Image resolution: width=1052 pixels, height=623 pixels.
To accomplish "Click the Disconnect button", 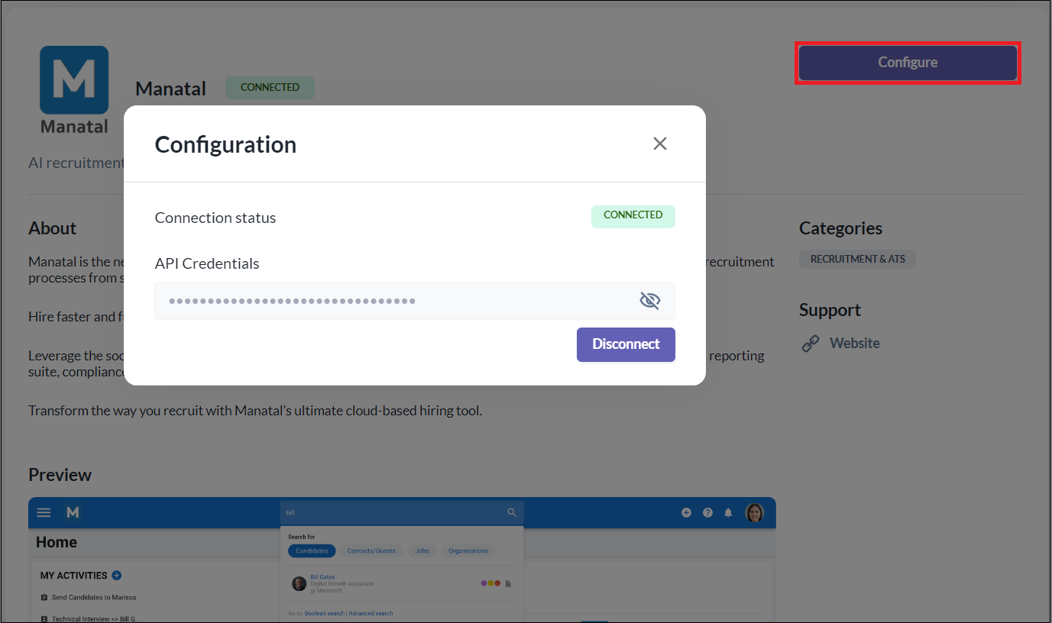I will pos(626,344).
